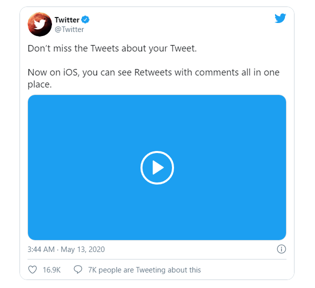Open the Twitter display name link
The image size is (315, 288).
pos(67,20)
